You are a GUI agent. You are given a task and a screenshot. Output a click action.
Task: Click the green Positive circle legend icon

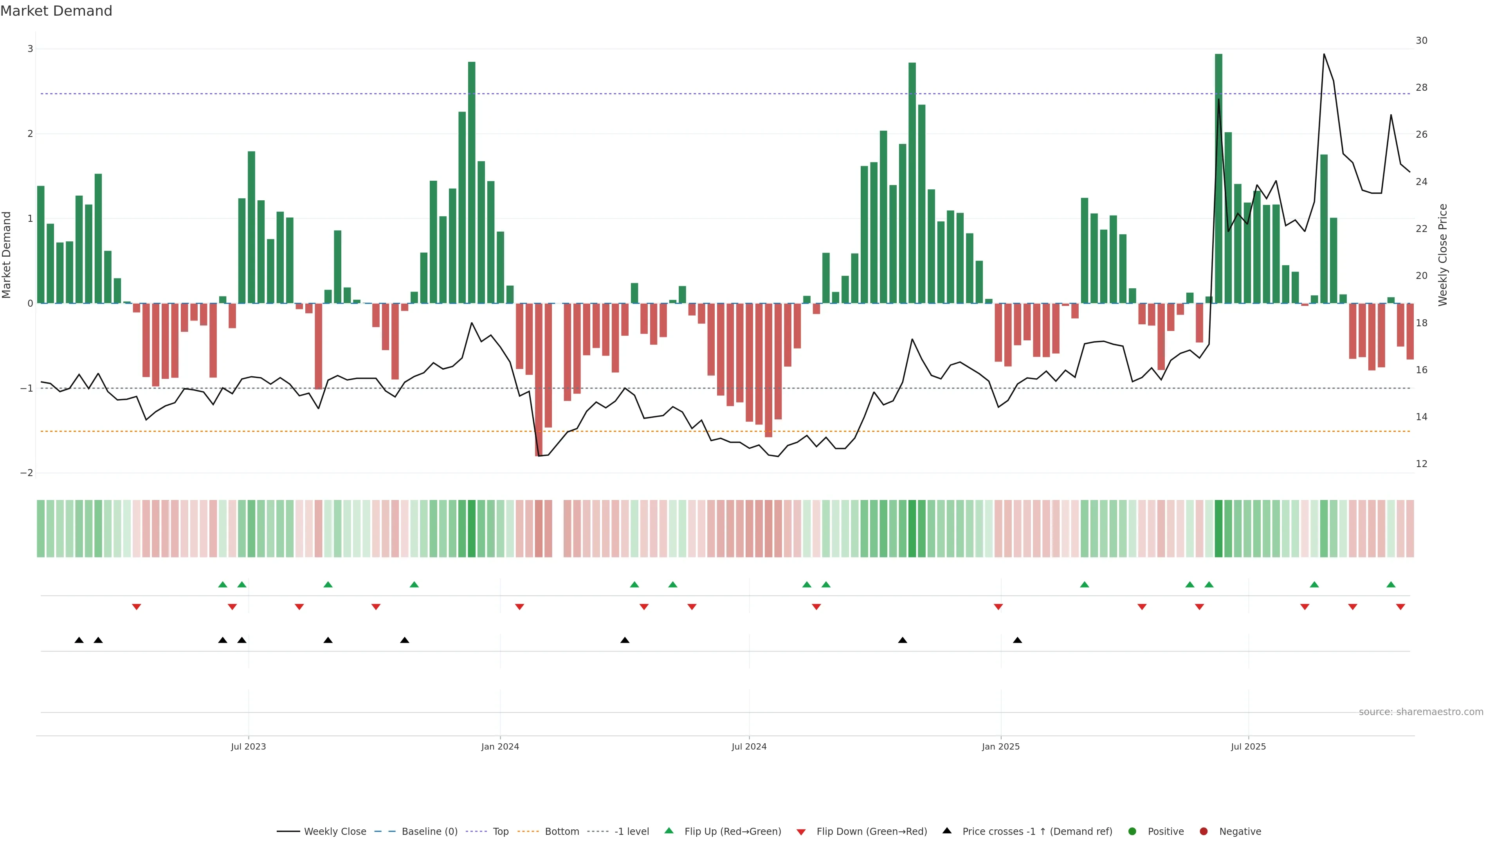click(1132, 831)
